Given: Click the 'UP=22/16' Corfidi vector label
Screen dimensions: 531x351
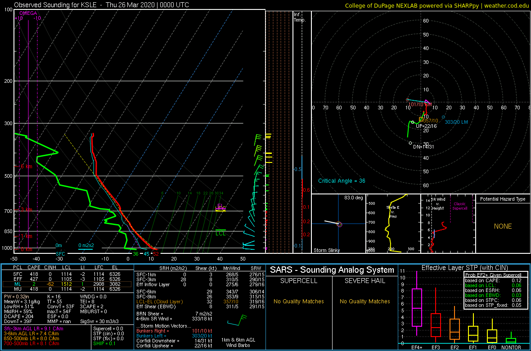Looking at the screenshot, I should tap(426, 126).
